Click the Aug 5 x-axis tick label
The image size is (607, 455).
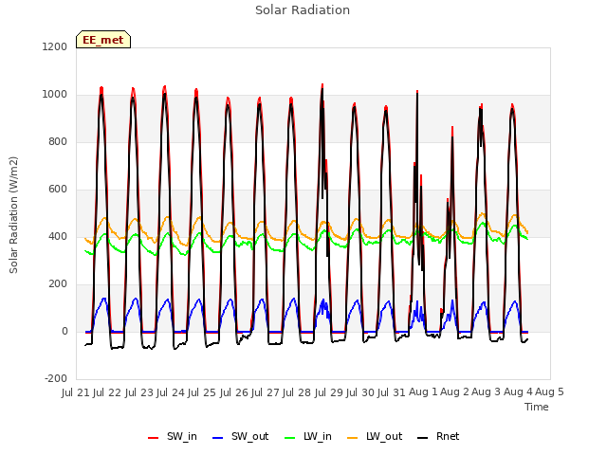549,392
